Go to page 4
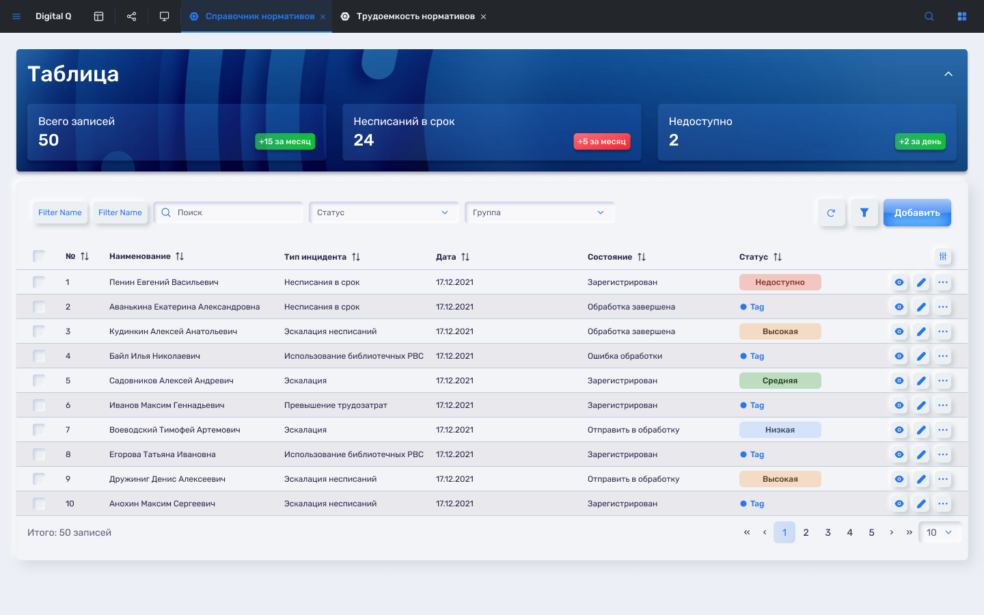 click(x=850, y=532)
